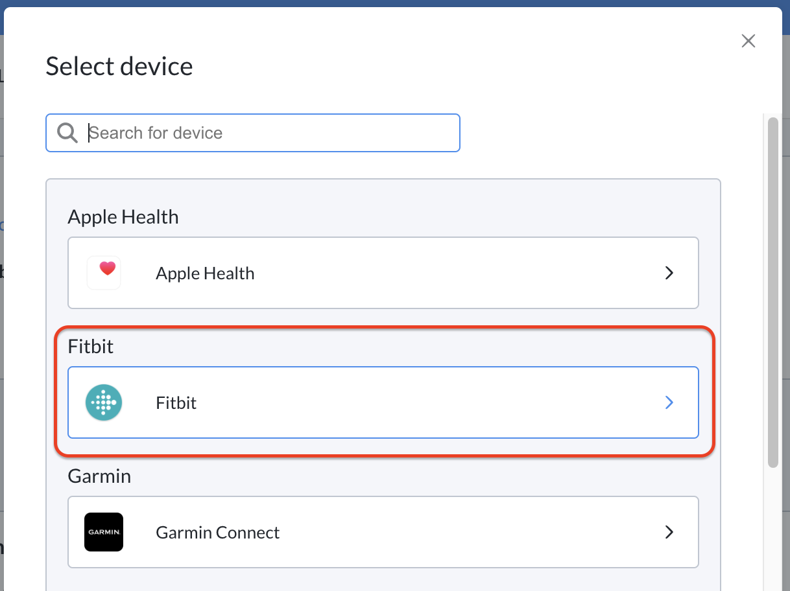Close the Select device dialog
Screen dimensions: 790x591
(748, 41)
